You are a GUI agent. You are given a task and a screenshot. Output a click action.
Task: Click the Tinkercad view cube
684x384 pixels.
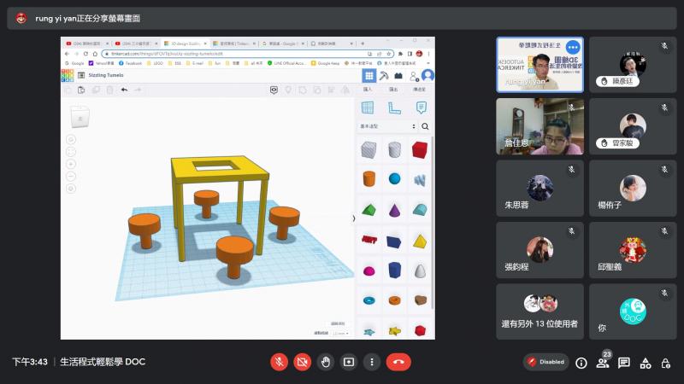pyautogui.click(x=80, y=117)
